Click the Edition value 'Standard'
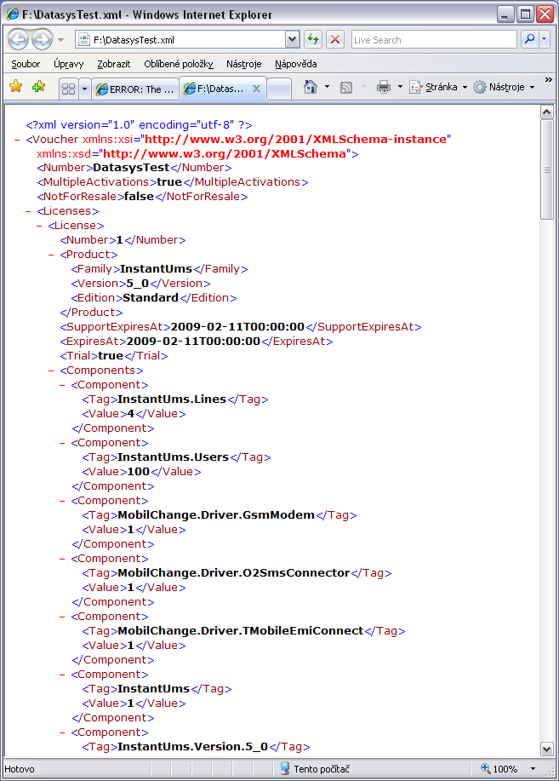 tap(151, 298)
